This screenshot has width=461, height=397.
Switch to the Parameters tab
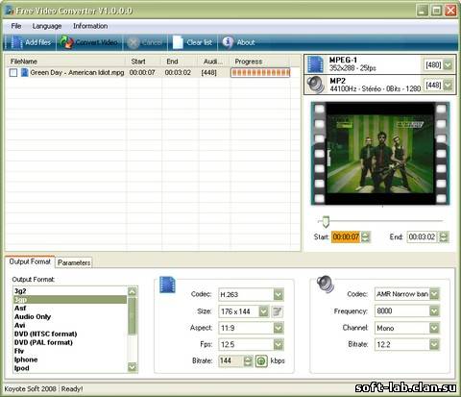(x=74, y=262)
